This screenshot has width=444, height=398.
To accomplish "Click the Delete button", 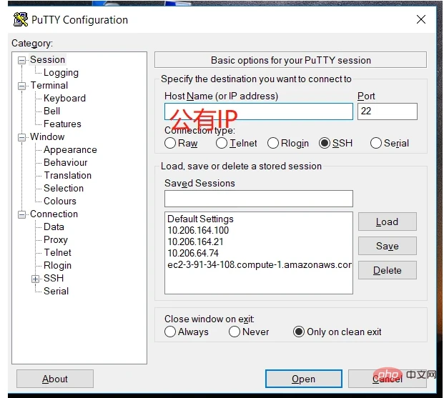I will tap(387, 270).
